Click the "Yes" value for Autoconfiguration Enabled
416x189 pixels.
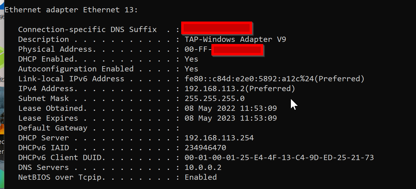(x=191, y=69)
